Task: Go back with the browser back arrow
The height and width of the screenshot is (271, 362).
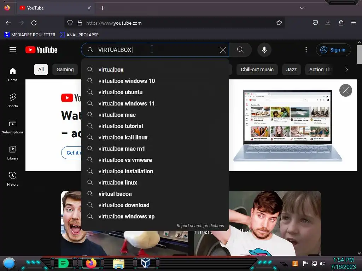Action: (8, 23)
